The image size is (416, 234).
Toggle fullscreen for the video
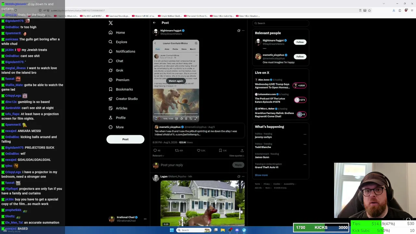coord(196,119)
